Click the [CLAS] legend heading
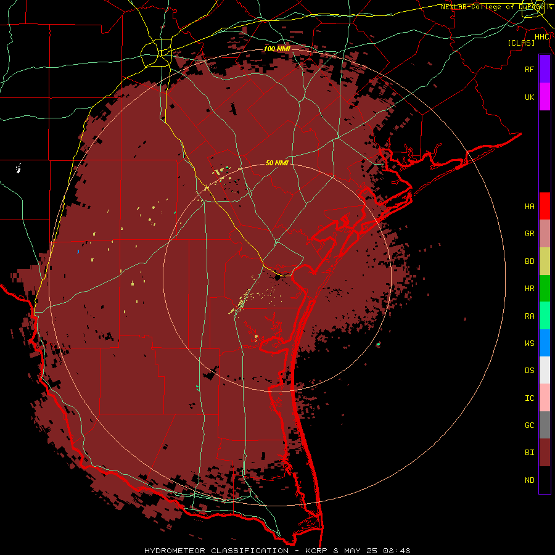 521,43
